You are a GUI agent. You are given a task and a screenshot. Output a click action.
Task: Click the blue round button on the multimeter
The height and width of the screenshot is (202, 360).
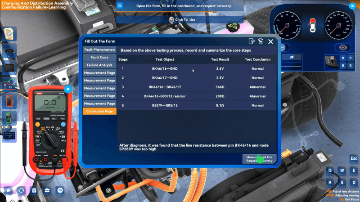pyautogui.click(x=63, y=125)
